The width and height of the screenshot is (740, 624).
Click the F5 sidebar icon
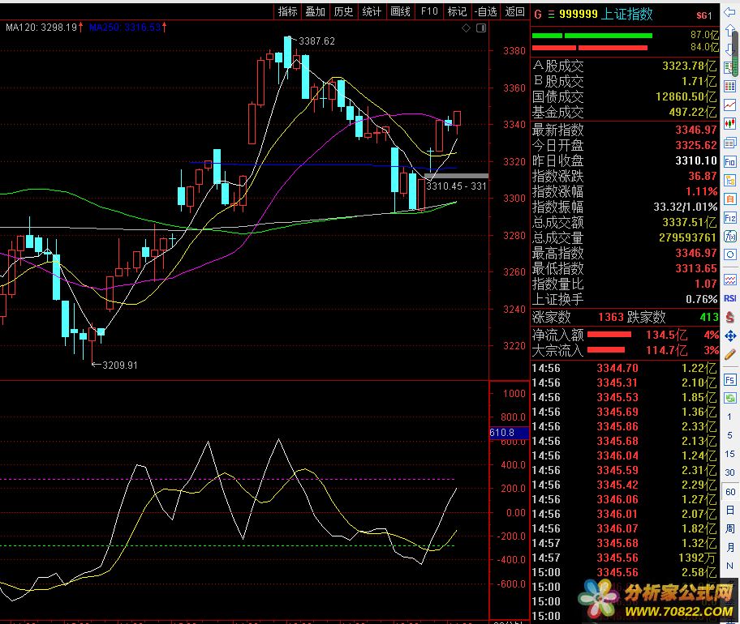coord(729,380)
